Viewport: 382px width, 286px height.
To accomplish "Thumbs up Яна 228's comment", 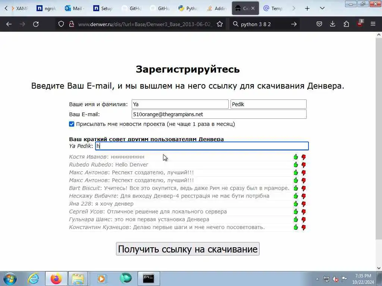I will pyautogui.click(x=296, y=204).
